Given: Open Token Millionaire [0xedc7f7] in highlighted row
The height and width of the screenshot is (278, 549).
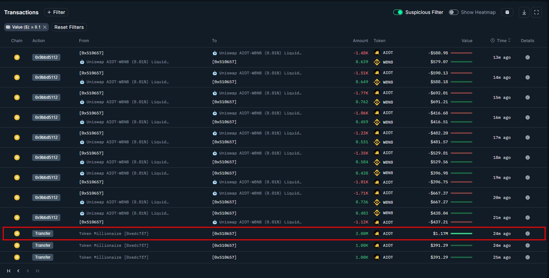Looking at the screenshot, I should click(x=114, y=234).
